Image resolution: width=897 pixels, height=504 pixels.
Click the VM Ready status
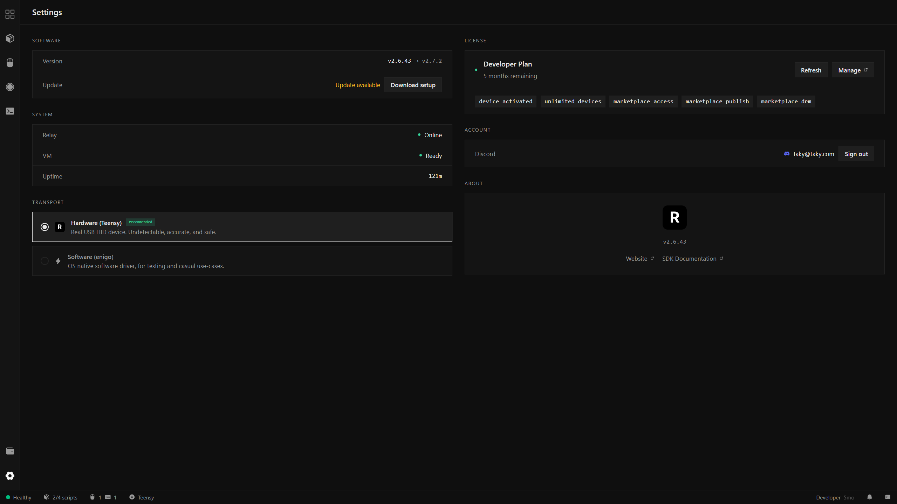[431, 156]
